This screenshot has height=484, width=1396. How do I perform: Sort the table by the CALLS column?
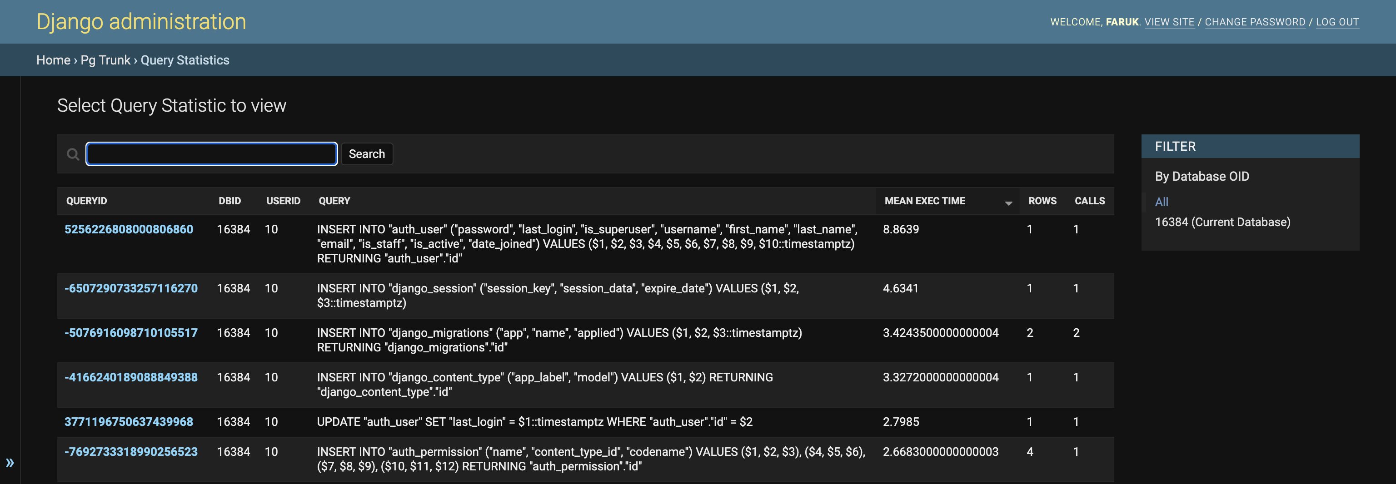tap(1089, 201)
